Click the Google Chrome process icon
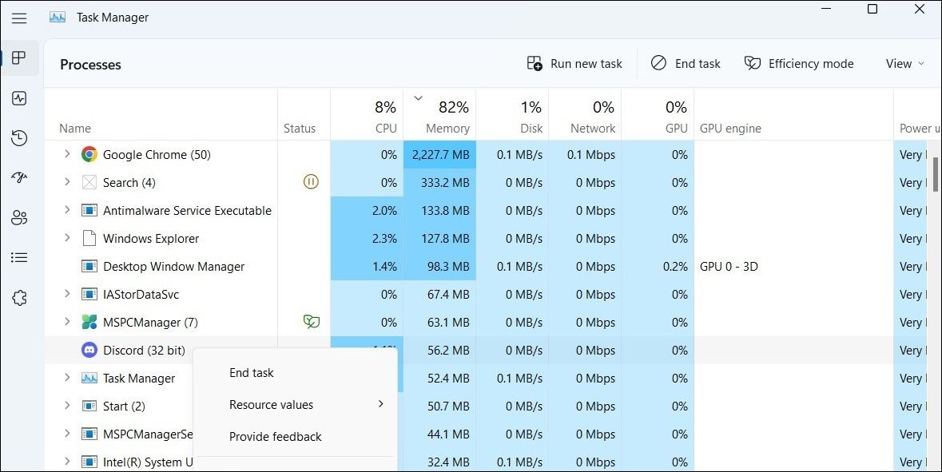The height and width of the screenshot is (472, 942). click(x=89, y=154)
